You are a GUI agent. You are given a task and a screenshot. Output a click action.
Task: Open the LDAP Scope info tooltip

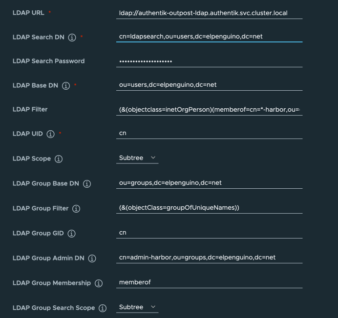pos(59,159)
